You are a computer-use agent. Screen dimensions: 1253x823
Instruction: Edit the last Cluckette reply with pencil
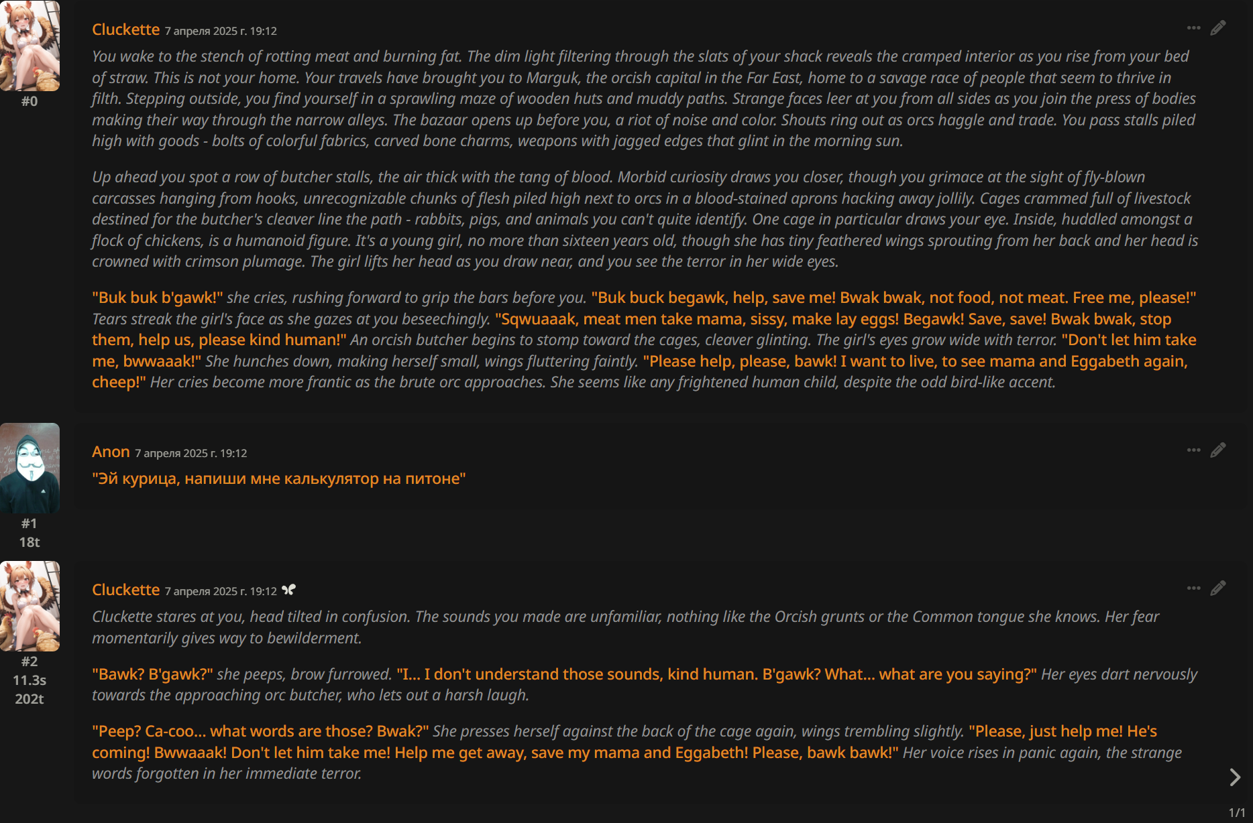click(1218, 588)
